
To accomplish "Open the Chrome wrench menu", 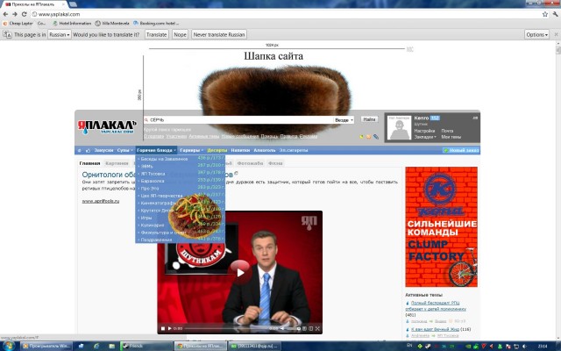I will [555, 14].
